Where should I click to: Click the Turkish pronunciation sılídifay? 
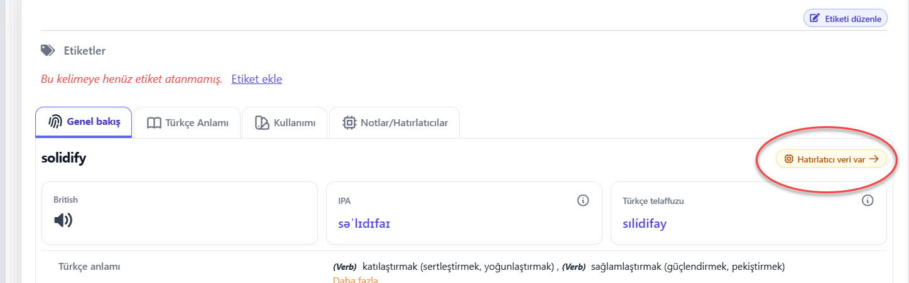click(645, 223)
